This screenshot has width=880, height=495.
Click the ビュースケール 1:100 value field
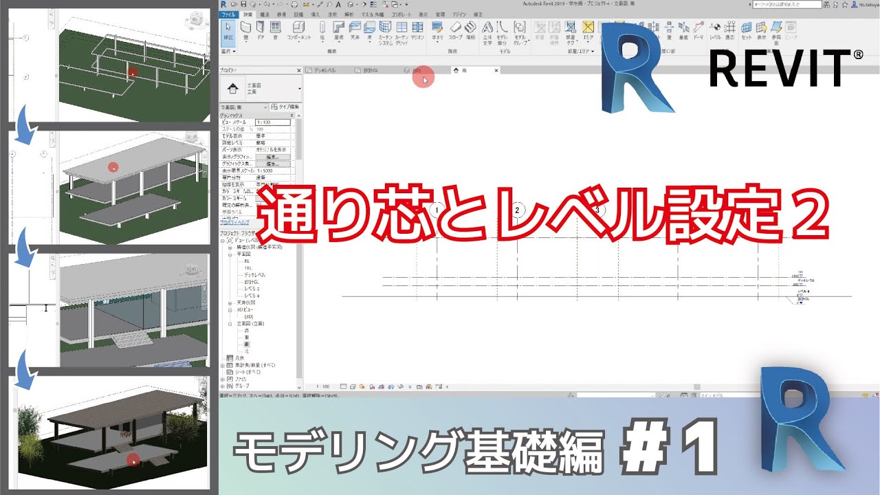(x=273, y=122)
